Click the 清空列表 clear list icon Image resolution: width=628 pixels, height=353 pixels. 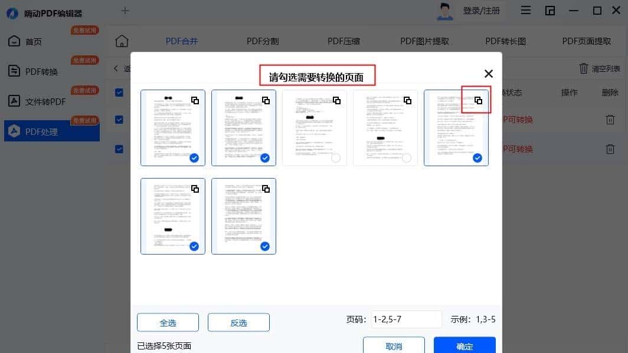(x=584, y=70)
